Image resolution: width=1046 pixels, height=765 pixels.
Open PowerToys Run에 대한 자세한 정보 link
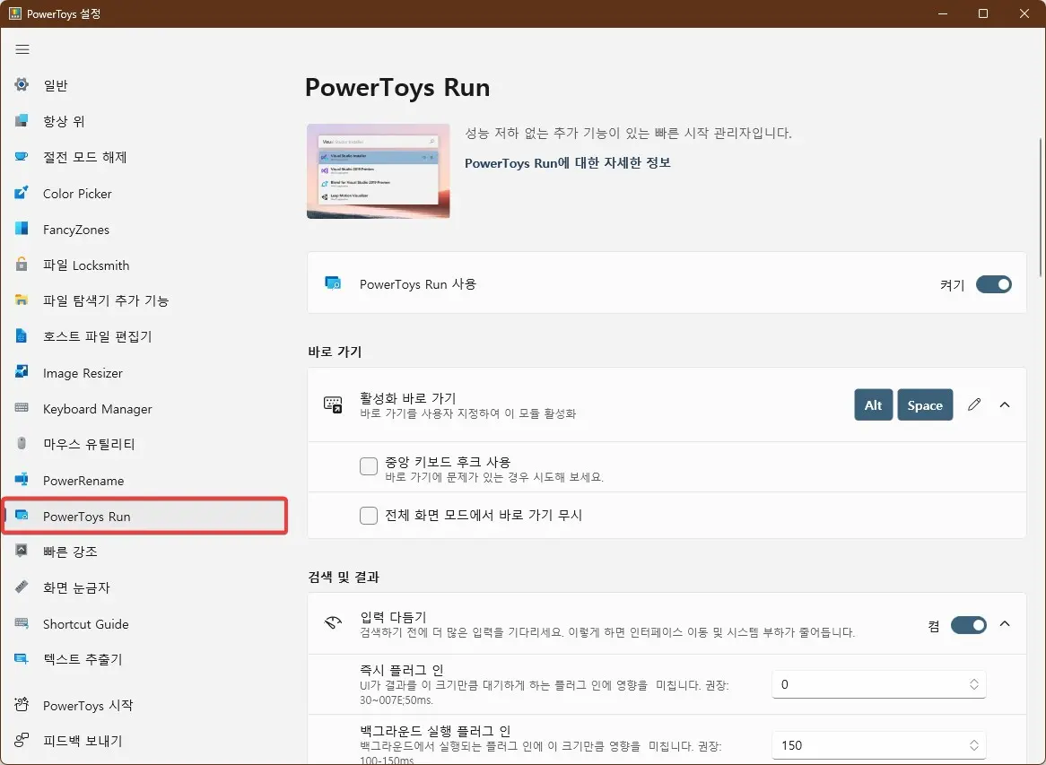point(568,162)
